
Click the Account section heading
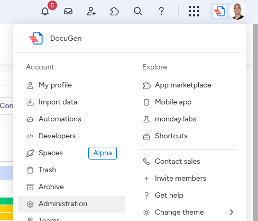[40, 67]
